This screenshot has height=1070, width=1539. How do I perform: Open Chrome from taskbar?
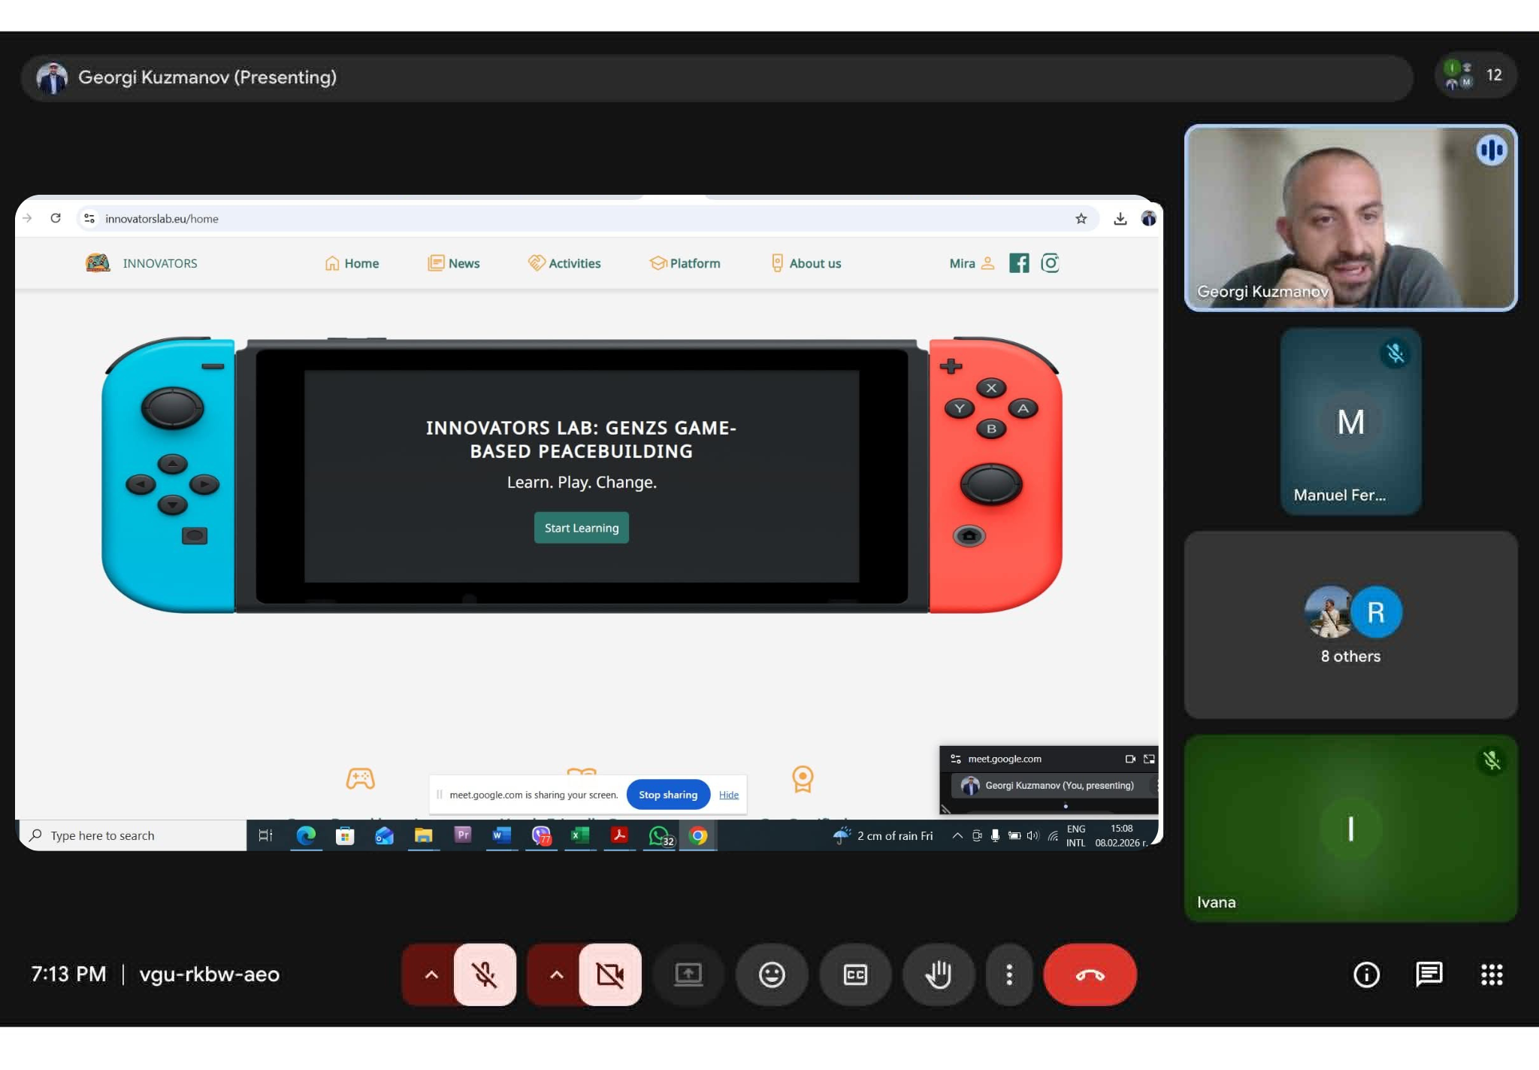click(698, 835)
